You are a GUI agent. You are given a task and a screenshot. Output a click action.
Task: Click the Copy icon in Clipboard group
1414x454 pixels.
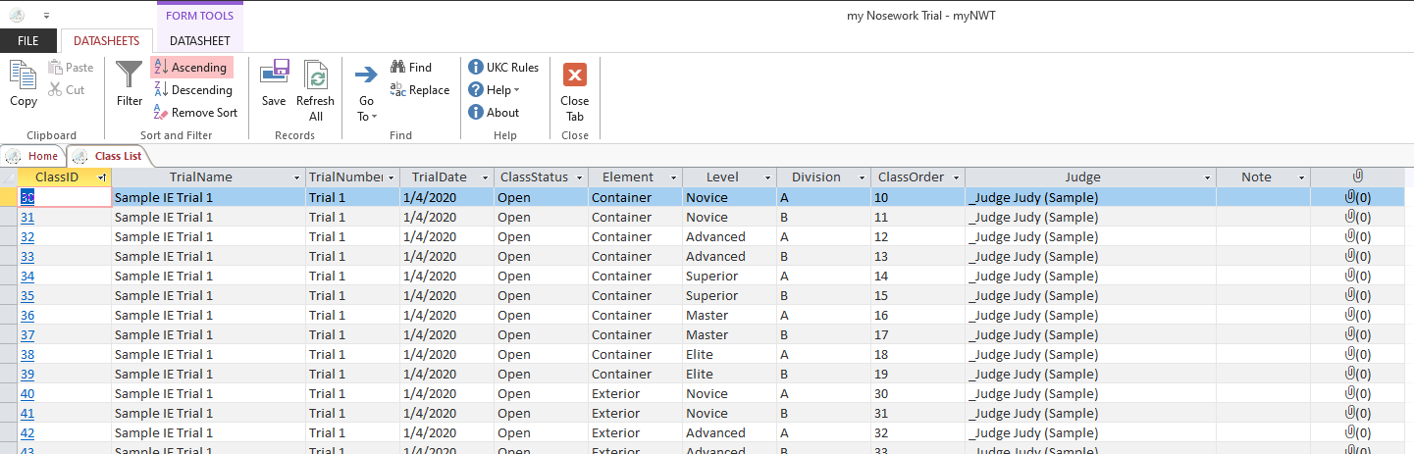23,76
